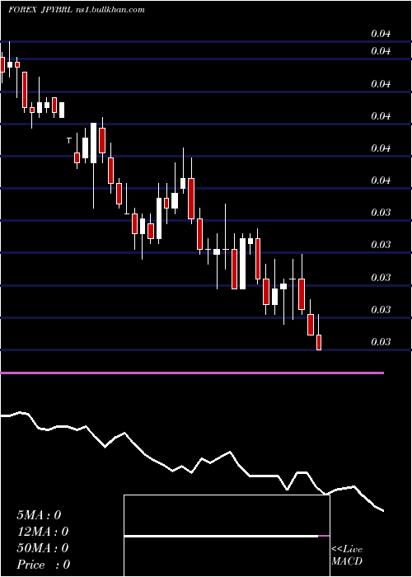Click the lowest 0.03 price axis label
Screen dimensions: 412x577
(381, 342)
